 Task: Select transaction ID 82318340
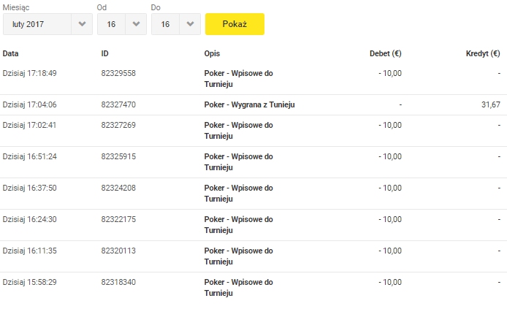(x=118, y=282)
